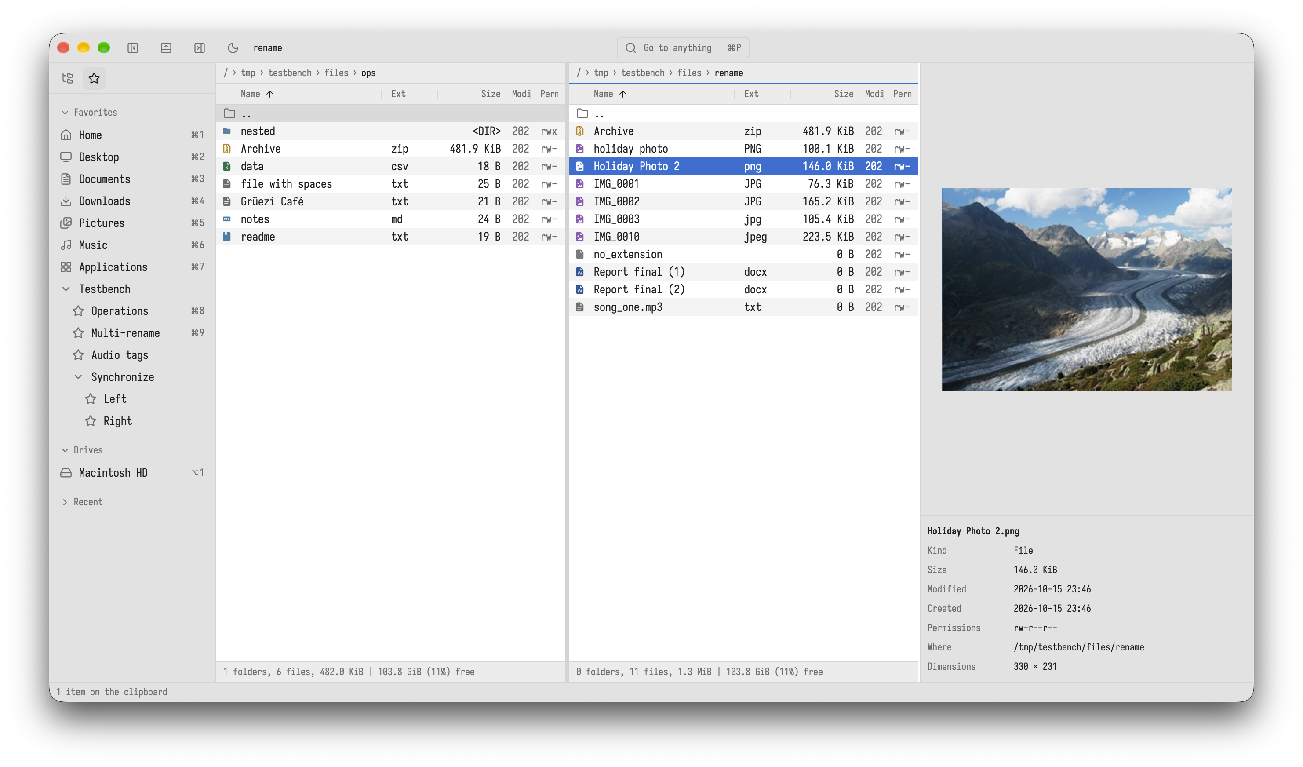Toggle the bottom panel icon in titlebar
Image resolution: width=1303 pixels, height=767 pixels.
pyautogui.click(x=166, y=47)
